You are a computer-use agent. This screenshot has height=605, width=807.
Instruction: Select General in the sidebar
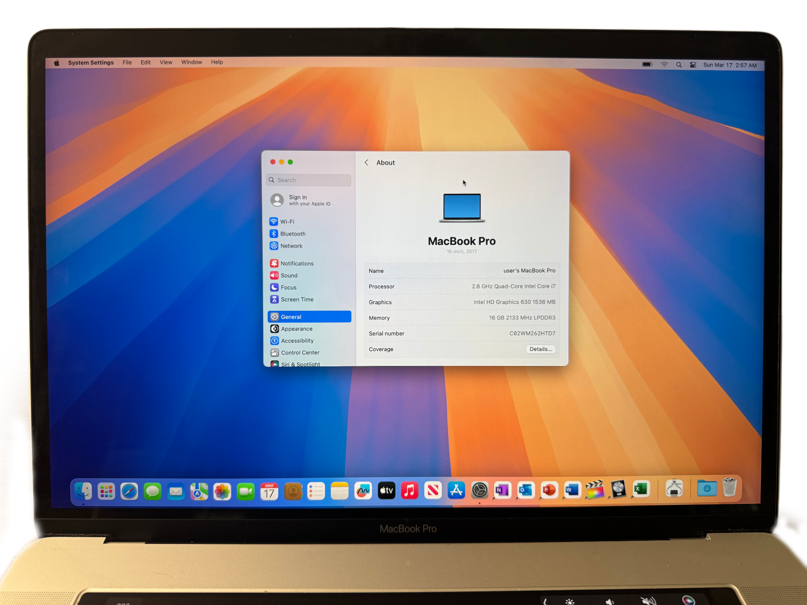coord(309,317)
